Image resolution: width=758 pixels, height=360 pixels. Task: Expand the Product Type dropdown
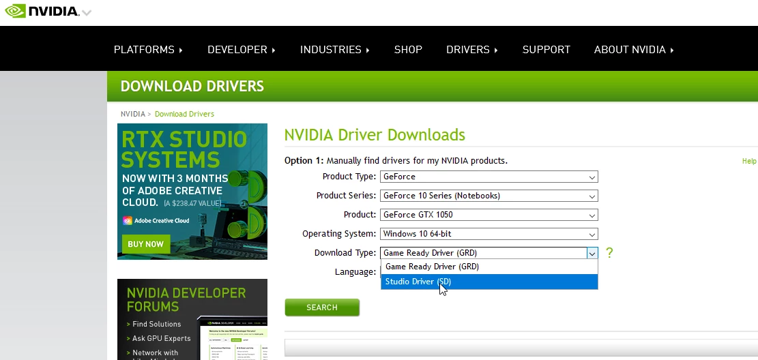point(489,177)
